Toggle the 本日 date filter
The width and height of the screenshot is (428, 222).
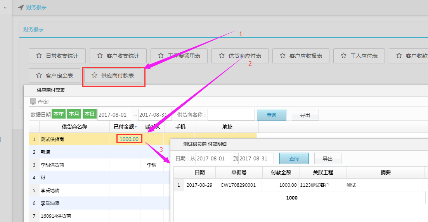tap(90, 114)
